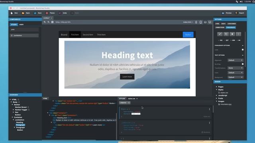Viewport: 255px width, 143px height.
Task: Click the lock icon next to Navbar Brand
Action: [x=28, y=107]
